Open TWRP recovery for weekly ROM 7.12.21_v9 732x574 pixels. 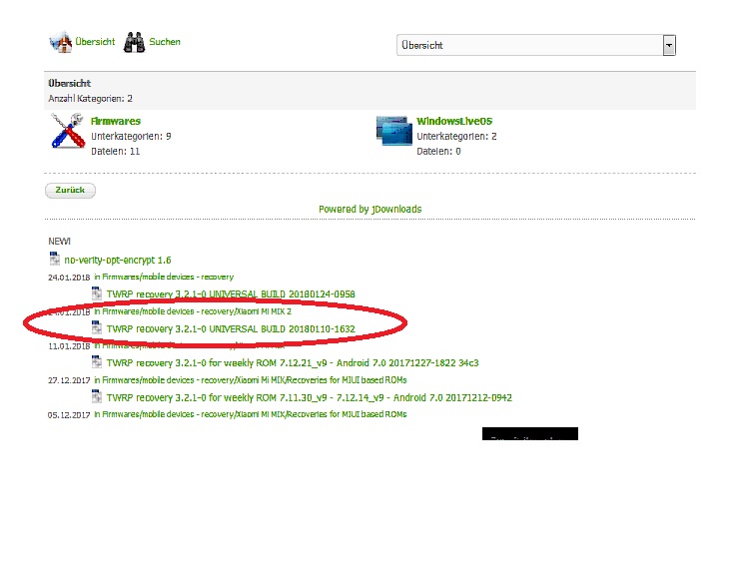pos(293,362)
